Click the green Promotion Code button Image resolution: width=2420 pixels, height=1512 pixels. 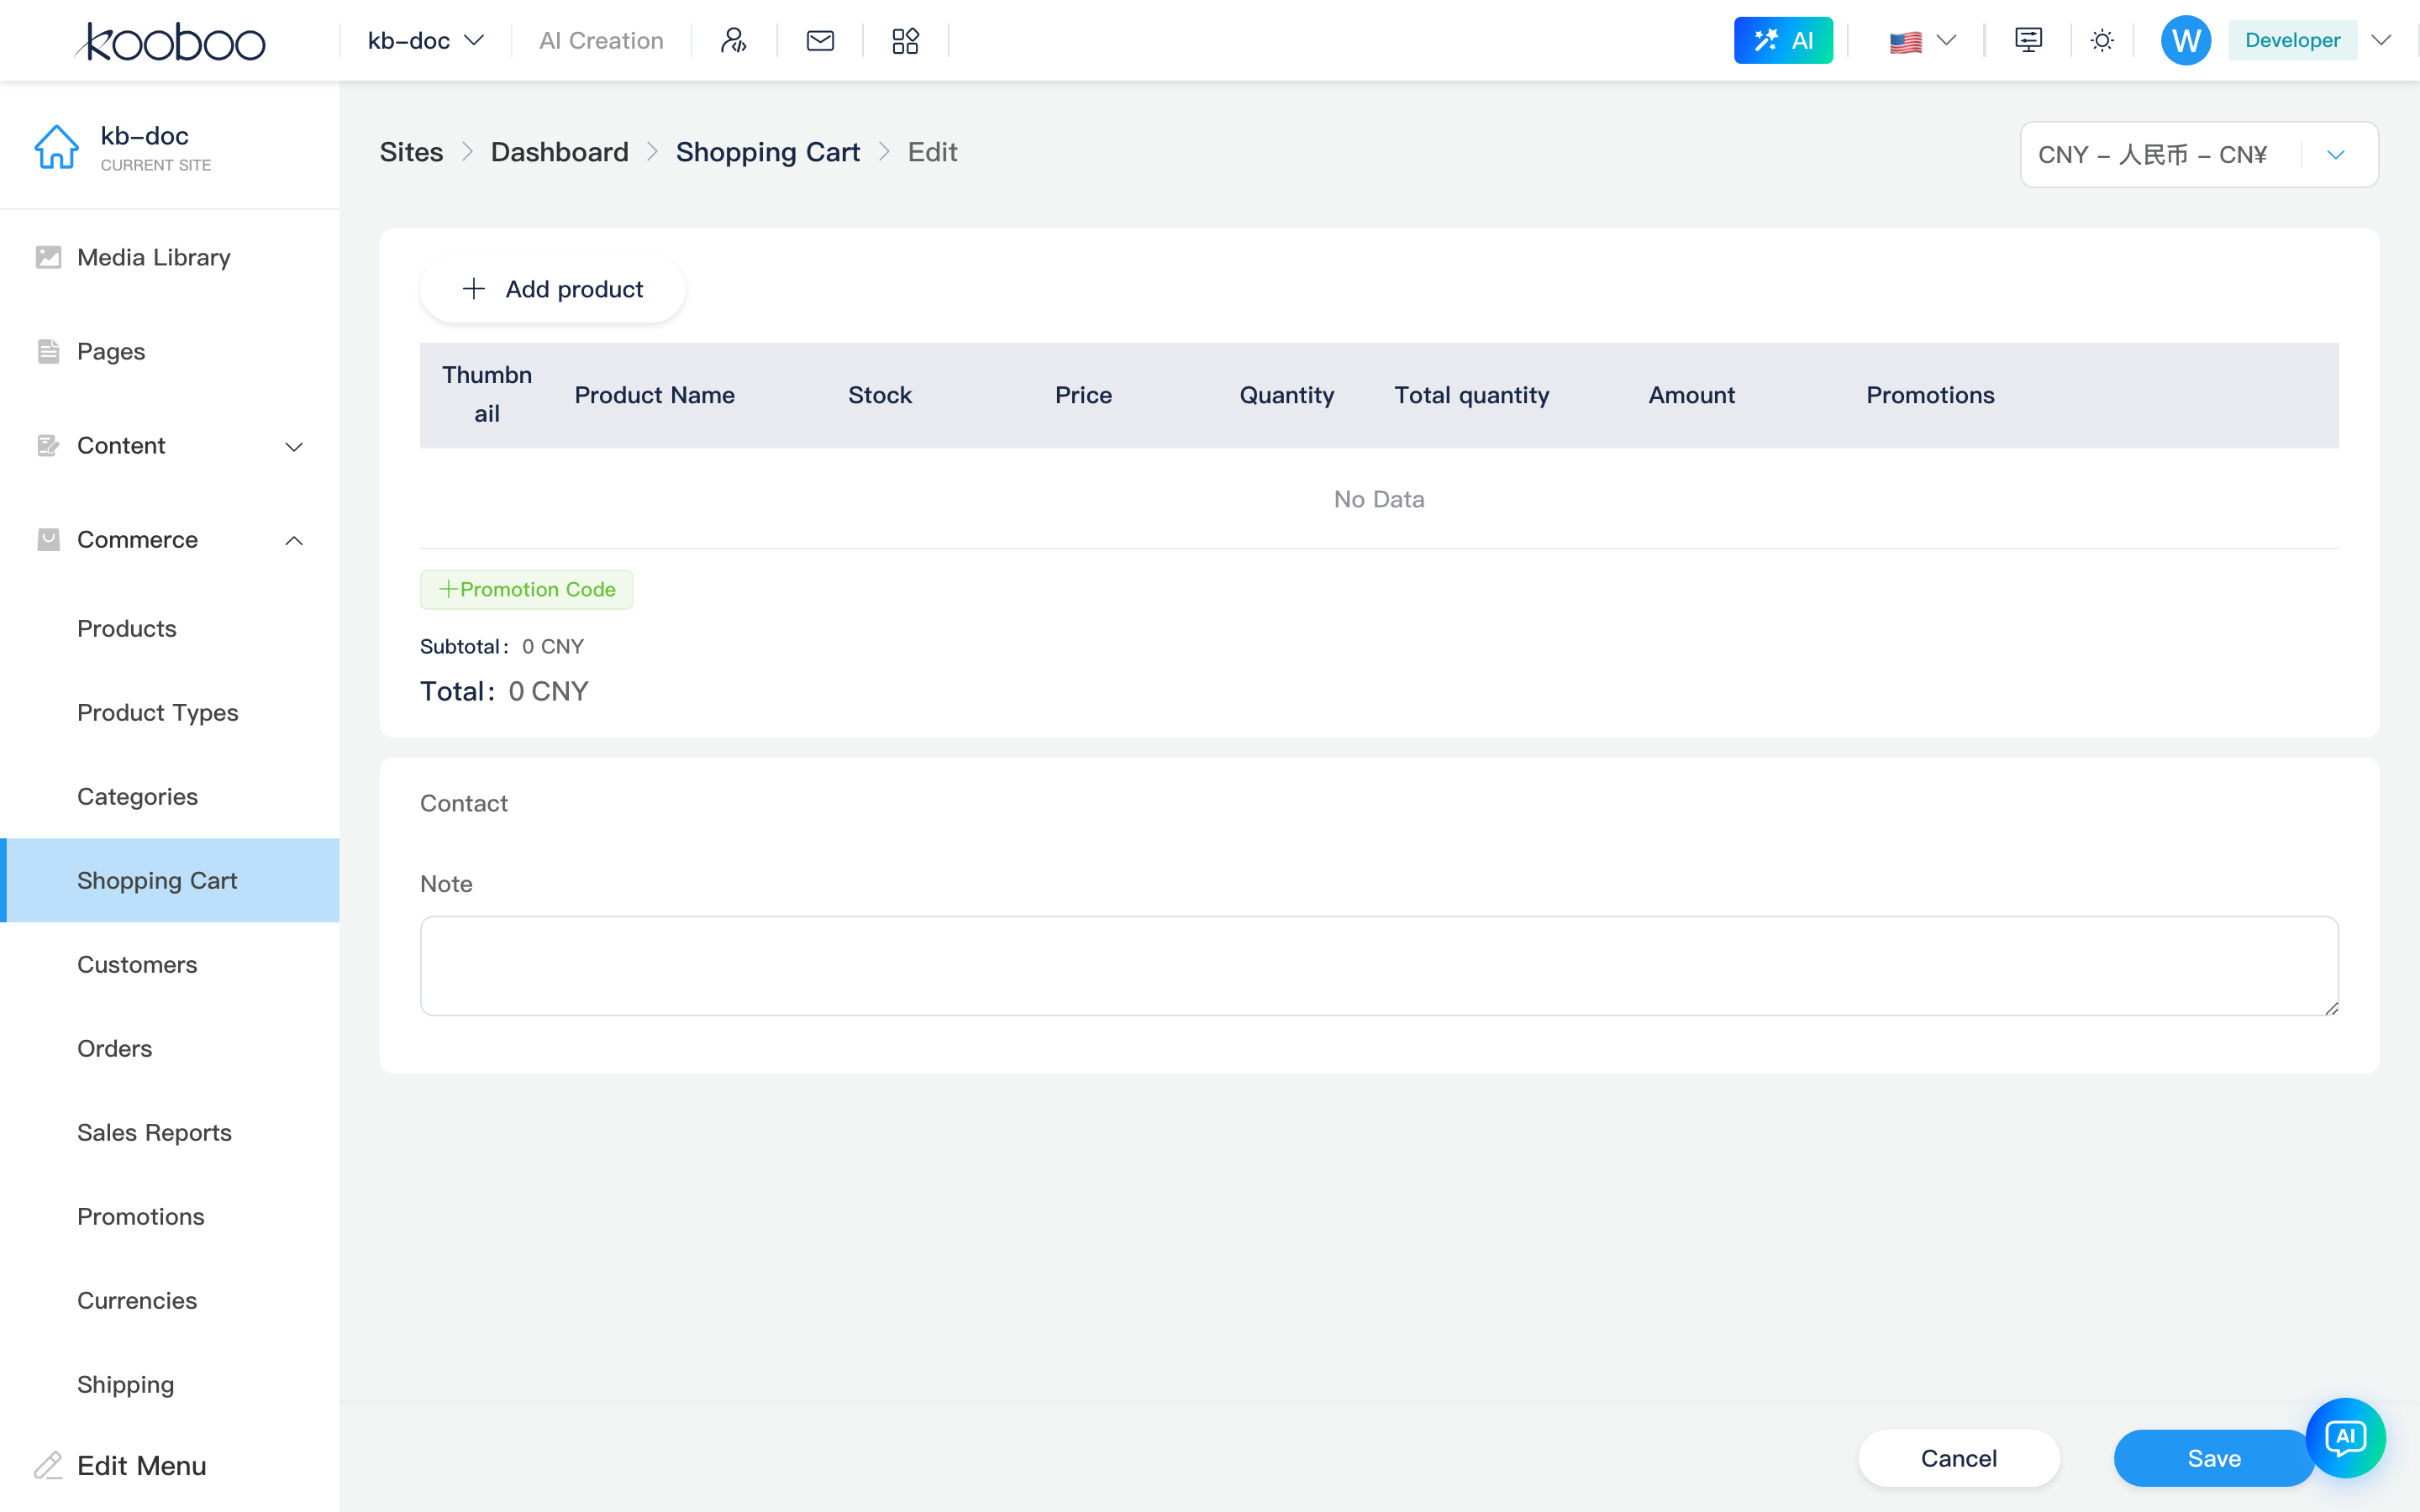tap(526, 589)
